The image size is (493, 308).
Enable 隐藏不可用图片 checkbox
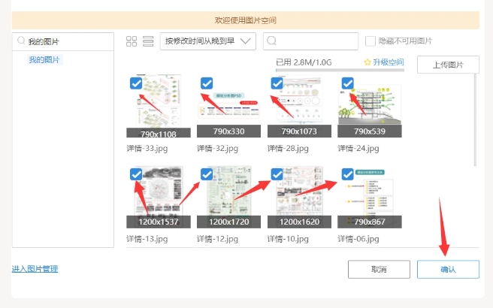tap(370, 41)
